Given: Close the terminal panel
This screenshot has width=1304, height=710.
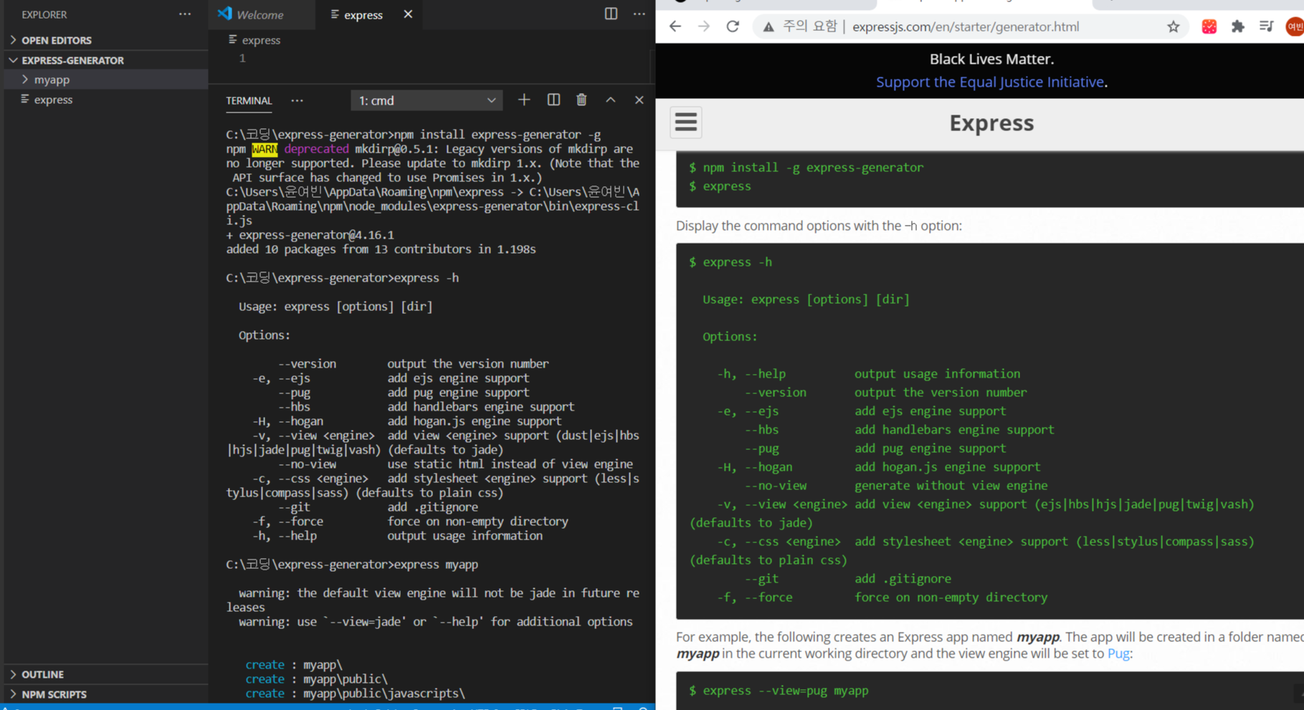Looking at the screenshot, I should tap(639, 100).
